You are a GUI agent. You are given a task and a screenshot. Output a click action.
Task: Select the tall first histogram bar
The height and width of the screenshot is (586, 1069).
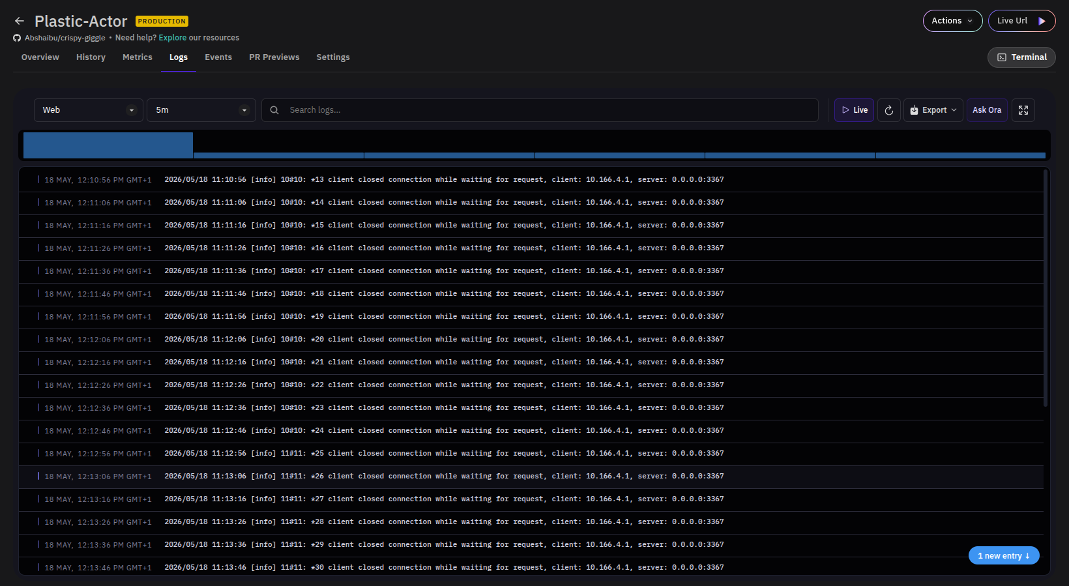click(108, 145)
